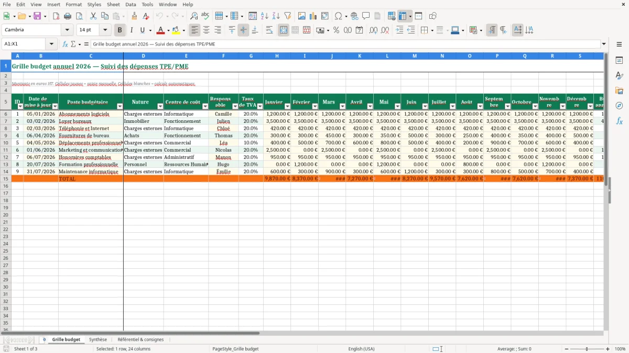
Task: Click the Sort Ascending icon
Action: click(264, 16)
